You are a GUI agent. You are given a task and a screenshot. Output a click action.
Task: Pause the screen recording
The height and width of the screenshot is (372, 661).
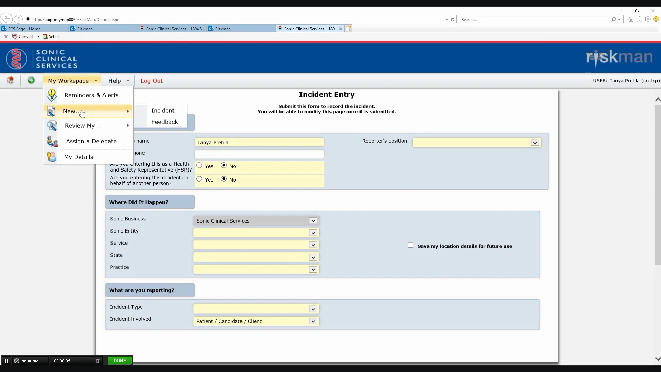point(6,361)
